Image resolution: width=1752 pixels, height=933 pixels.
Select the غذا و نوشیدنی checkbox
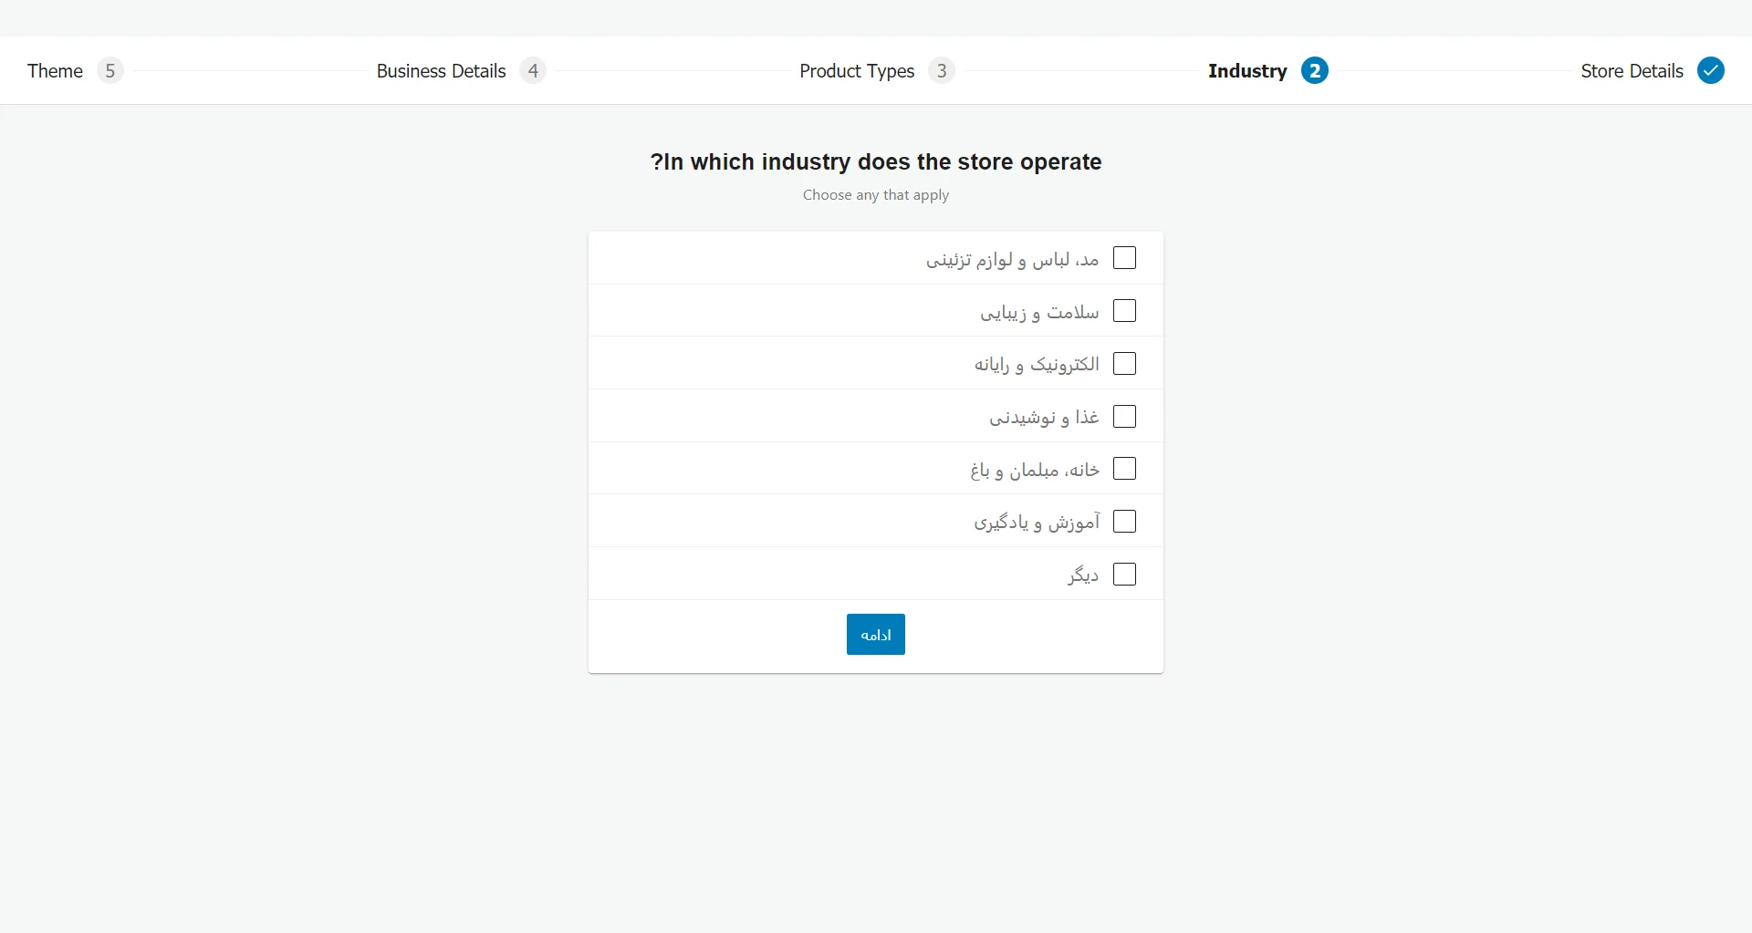tap(1126, 416)
